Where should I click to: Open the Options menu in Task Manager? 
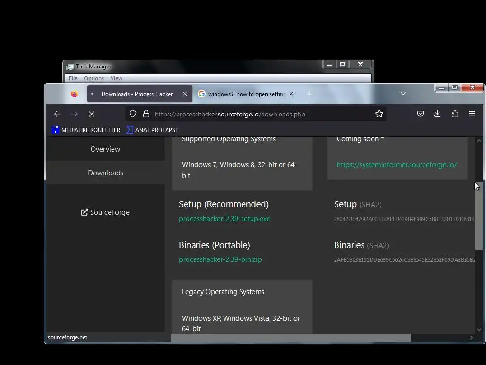coord(94,78)
